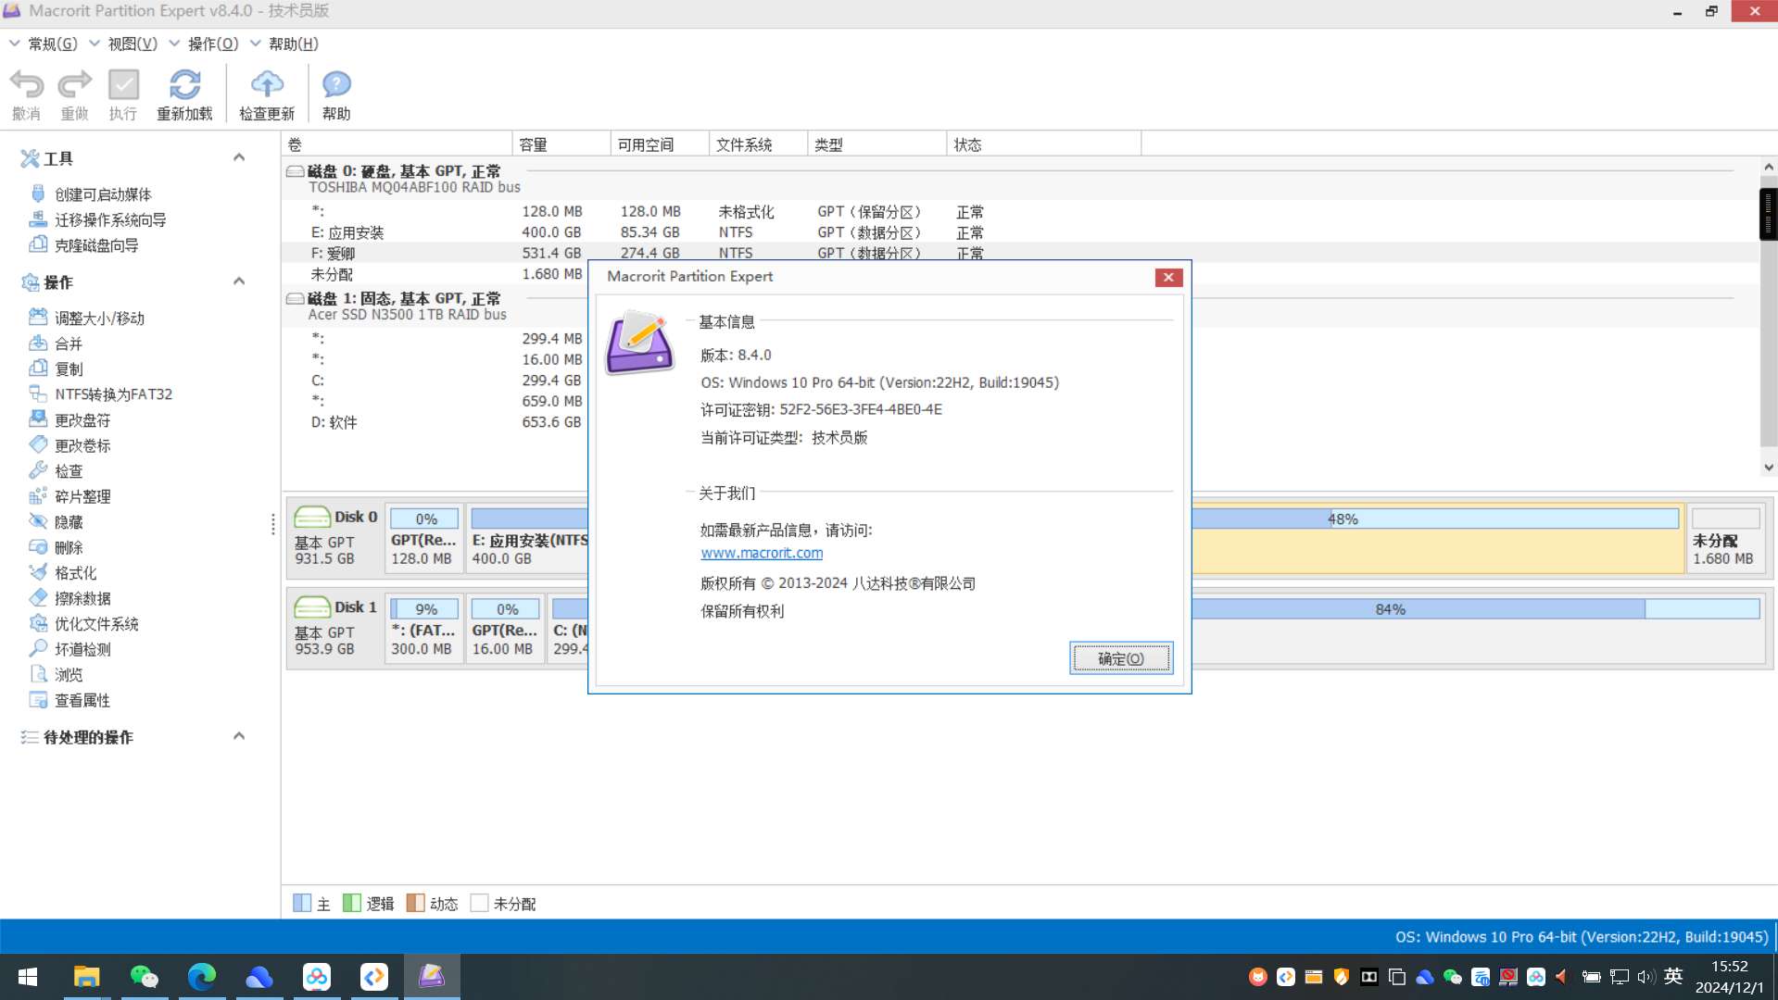1778x1000 pixels.
Task: Open the Windows Start menu
Action: coord(28,977)
